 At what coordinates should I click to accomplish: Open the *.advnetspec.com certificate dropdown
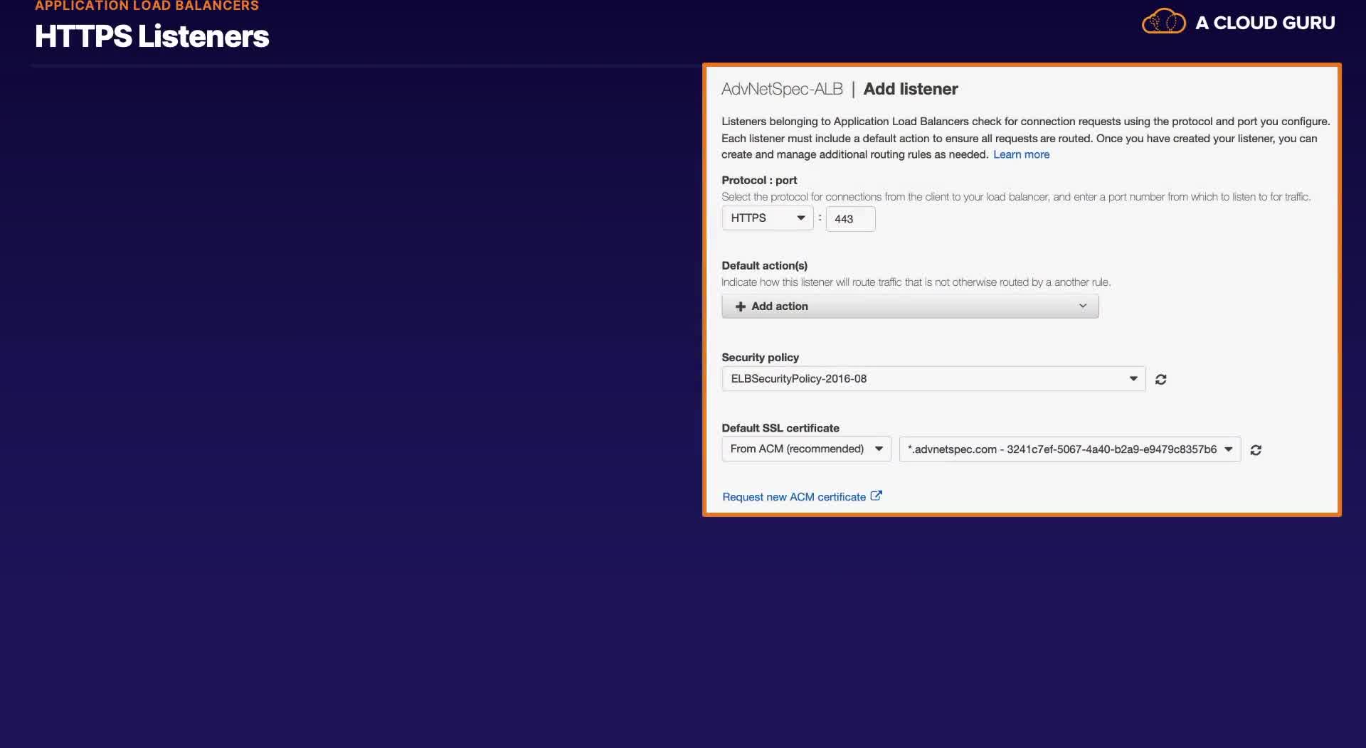coord(1069,449)
